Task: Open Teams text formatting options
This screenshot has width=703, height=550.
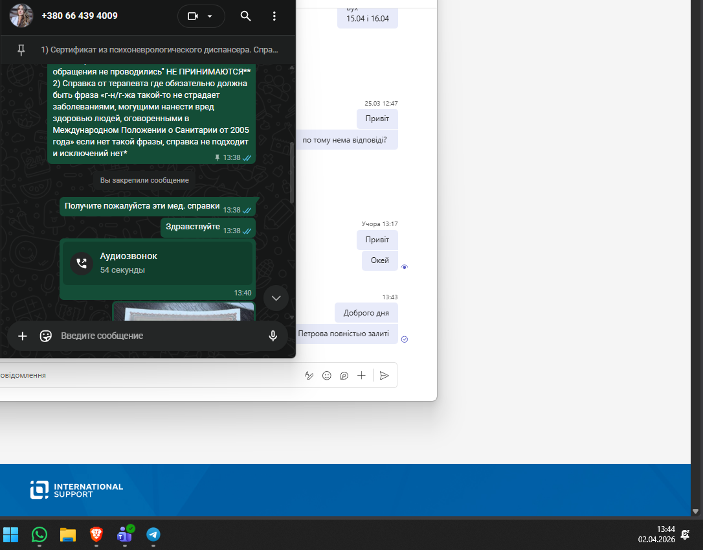Action: click(x=309, y=376)
